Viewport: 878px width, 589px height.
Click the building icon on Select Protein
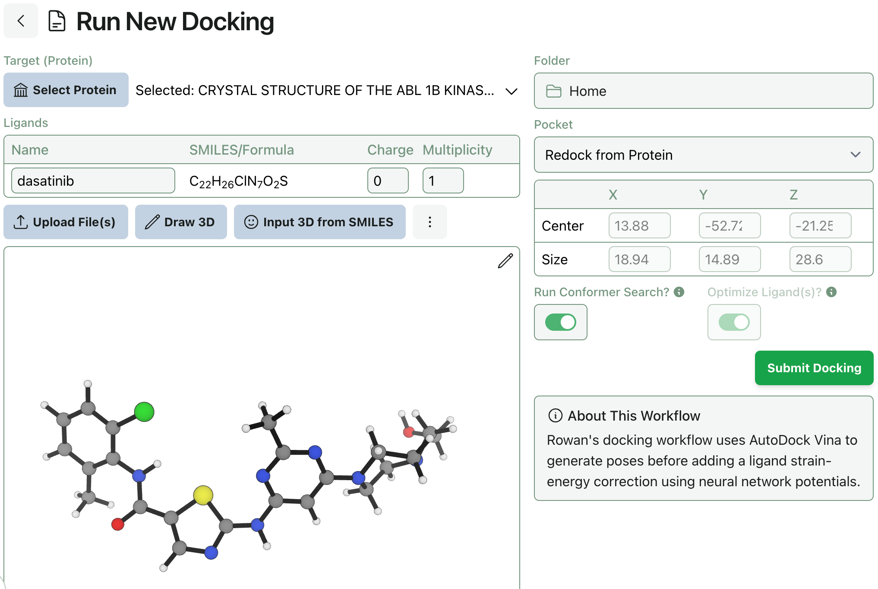[x=20, y=90]
